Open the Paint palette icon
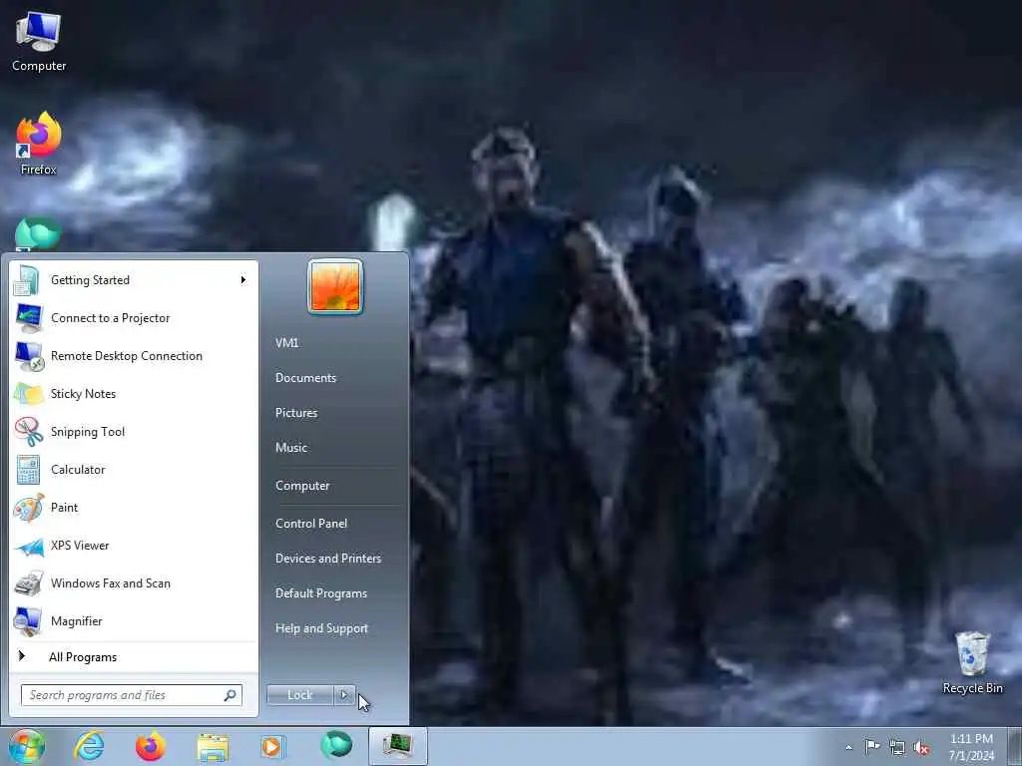1022x766 pixels. click(29, 508)
